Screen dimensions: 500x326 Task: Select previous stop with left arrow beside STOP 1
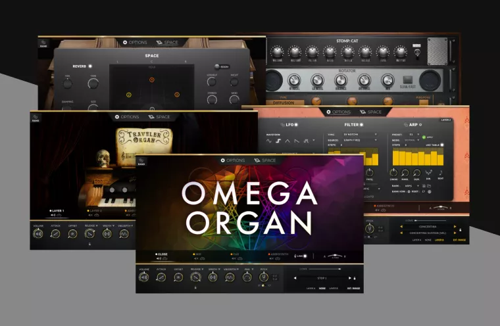coord(295,278)
